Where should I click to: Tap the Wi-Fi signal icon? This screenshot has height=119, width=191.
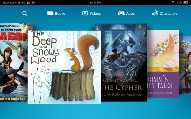coord(173,2)
